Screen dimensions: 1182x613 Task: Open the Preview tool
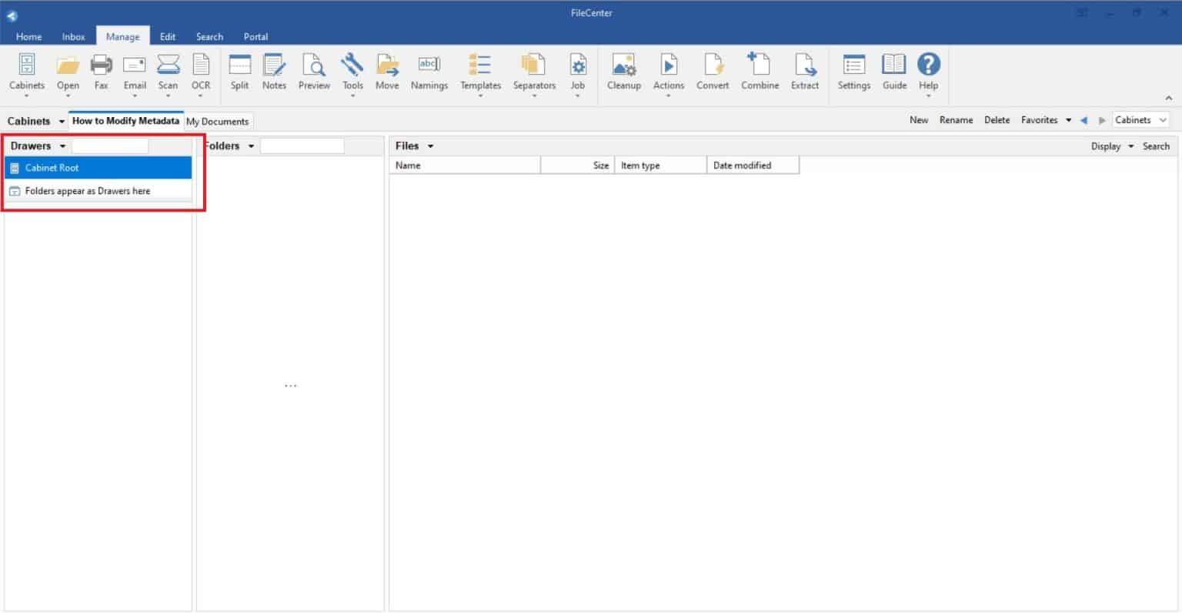[x=314, y=73]
